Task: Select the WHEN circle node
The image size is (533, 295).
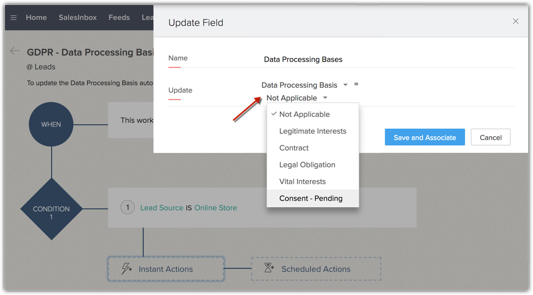Action: pyautogui.click(x=51, y=124)
